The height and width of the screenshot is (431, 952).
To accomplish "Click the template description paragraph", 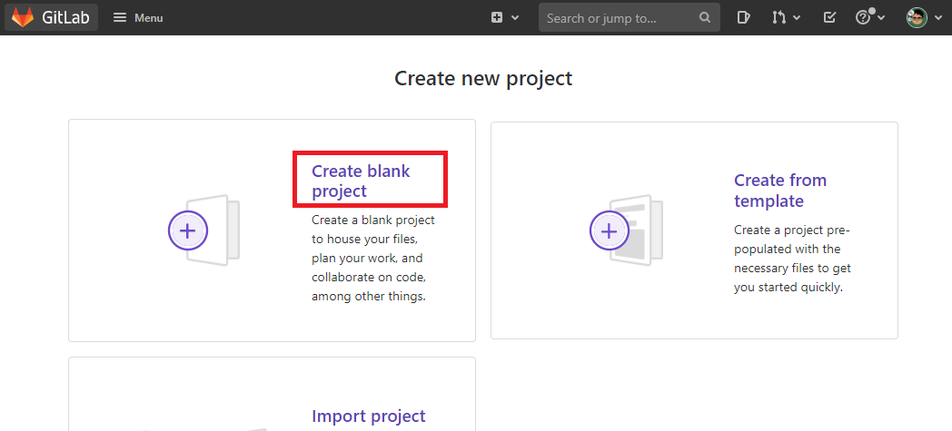I will coord(792,259).
